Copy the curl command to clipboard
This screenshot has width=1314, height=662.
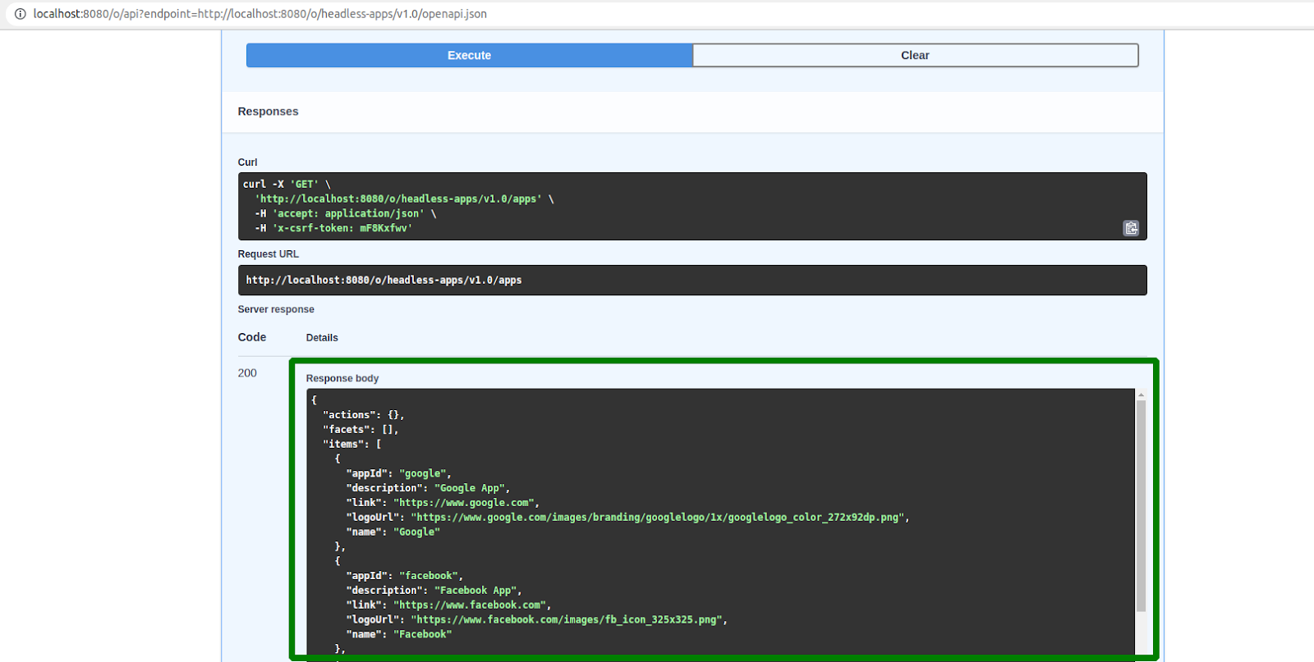pos(1131,228)
